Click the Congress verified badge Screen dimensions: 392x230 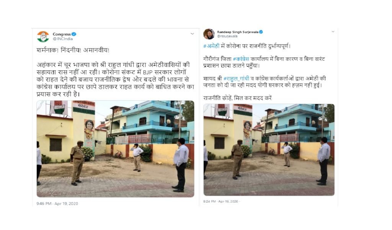[74, 34]
